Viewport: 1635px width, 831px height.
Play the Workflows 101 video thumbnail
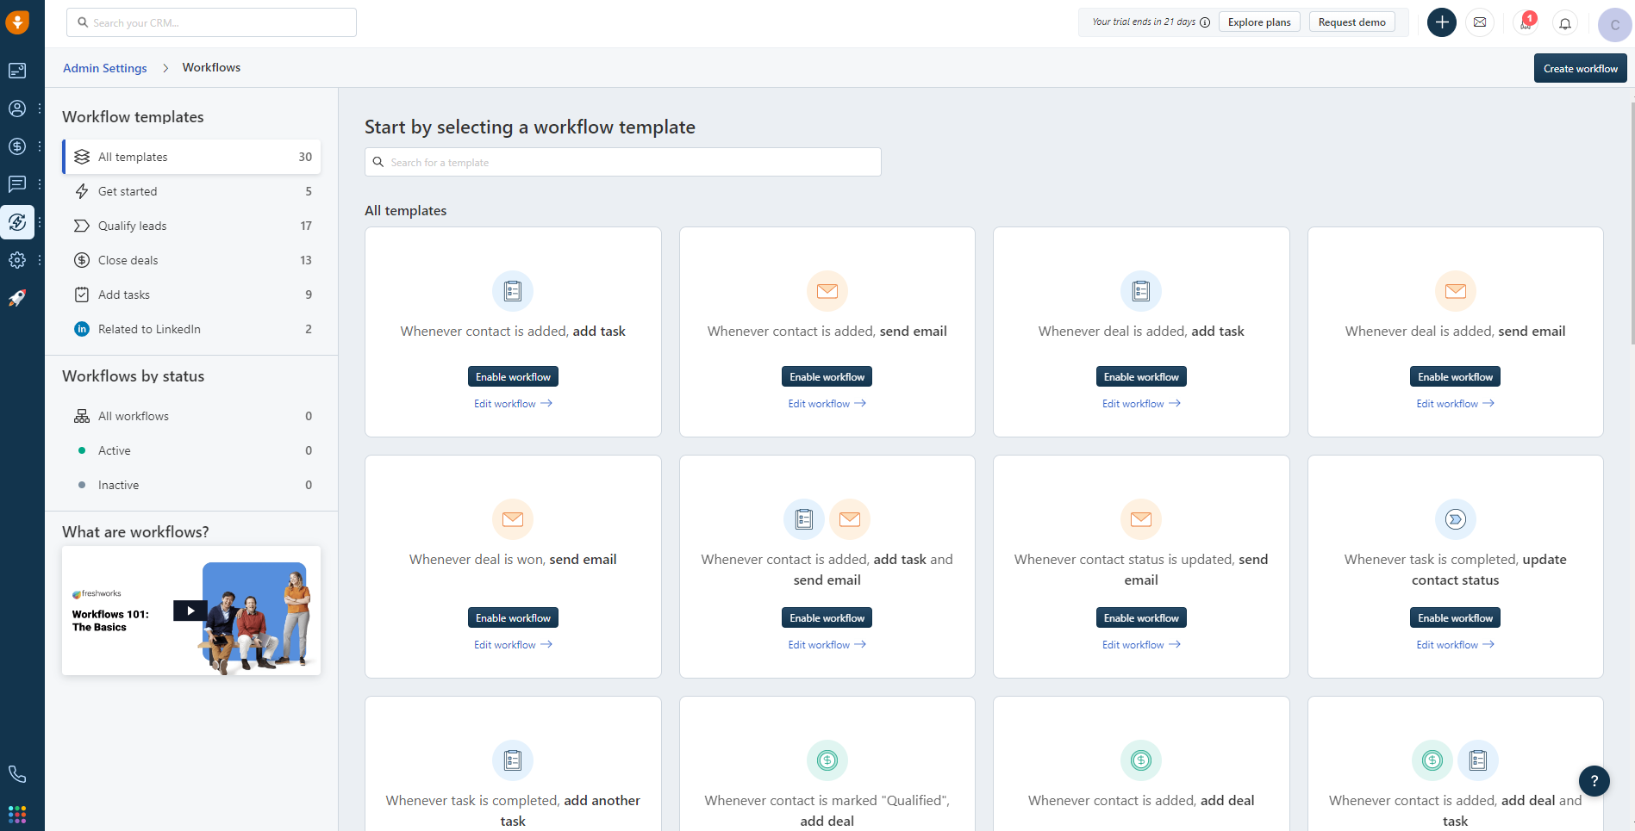tap(190, 611)
